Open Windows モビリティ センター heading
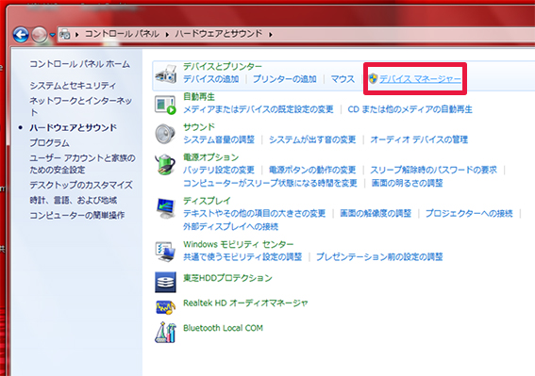The height and width of the screenshot is (376, 535). pyautogui.click(x=239, y=244)
